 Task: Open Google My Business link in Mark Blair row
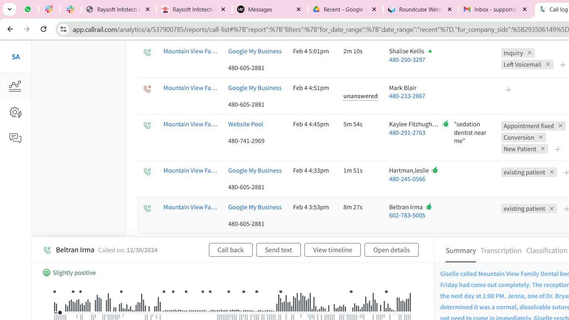pyautogui.click(x=255, y=88)
